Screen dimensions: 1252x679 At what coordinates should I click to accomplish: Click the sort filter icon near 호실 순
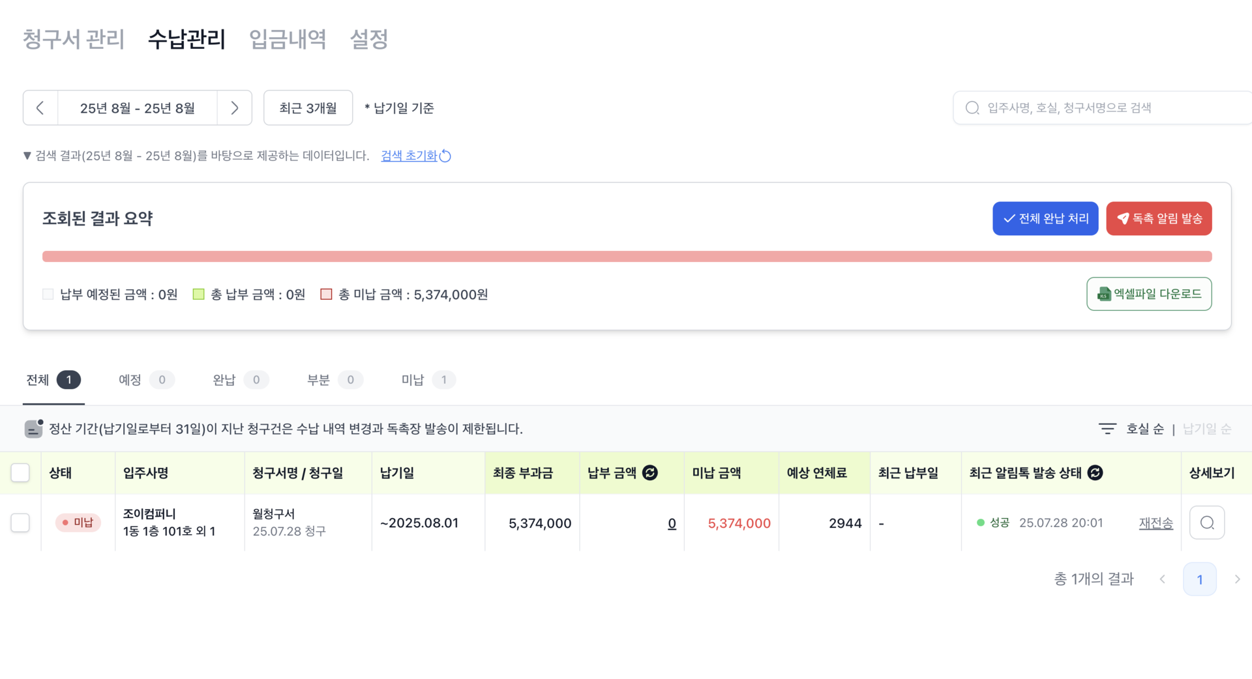(1107, 429)
